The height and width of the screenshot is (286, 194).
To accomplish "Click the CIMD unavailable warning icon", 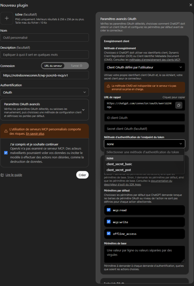I will [x=108, y=86].
